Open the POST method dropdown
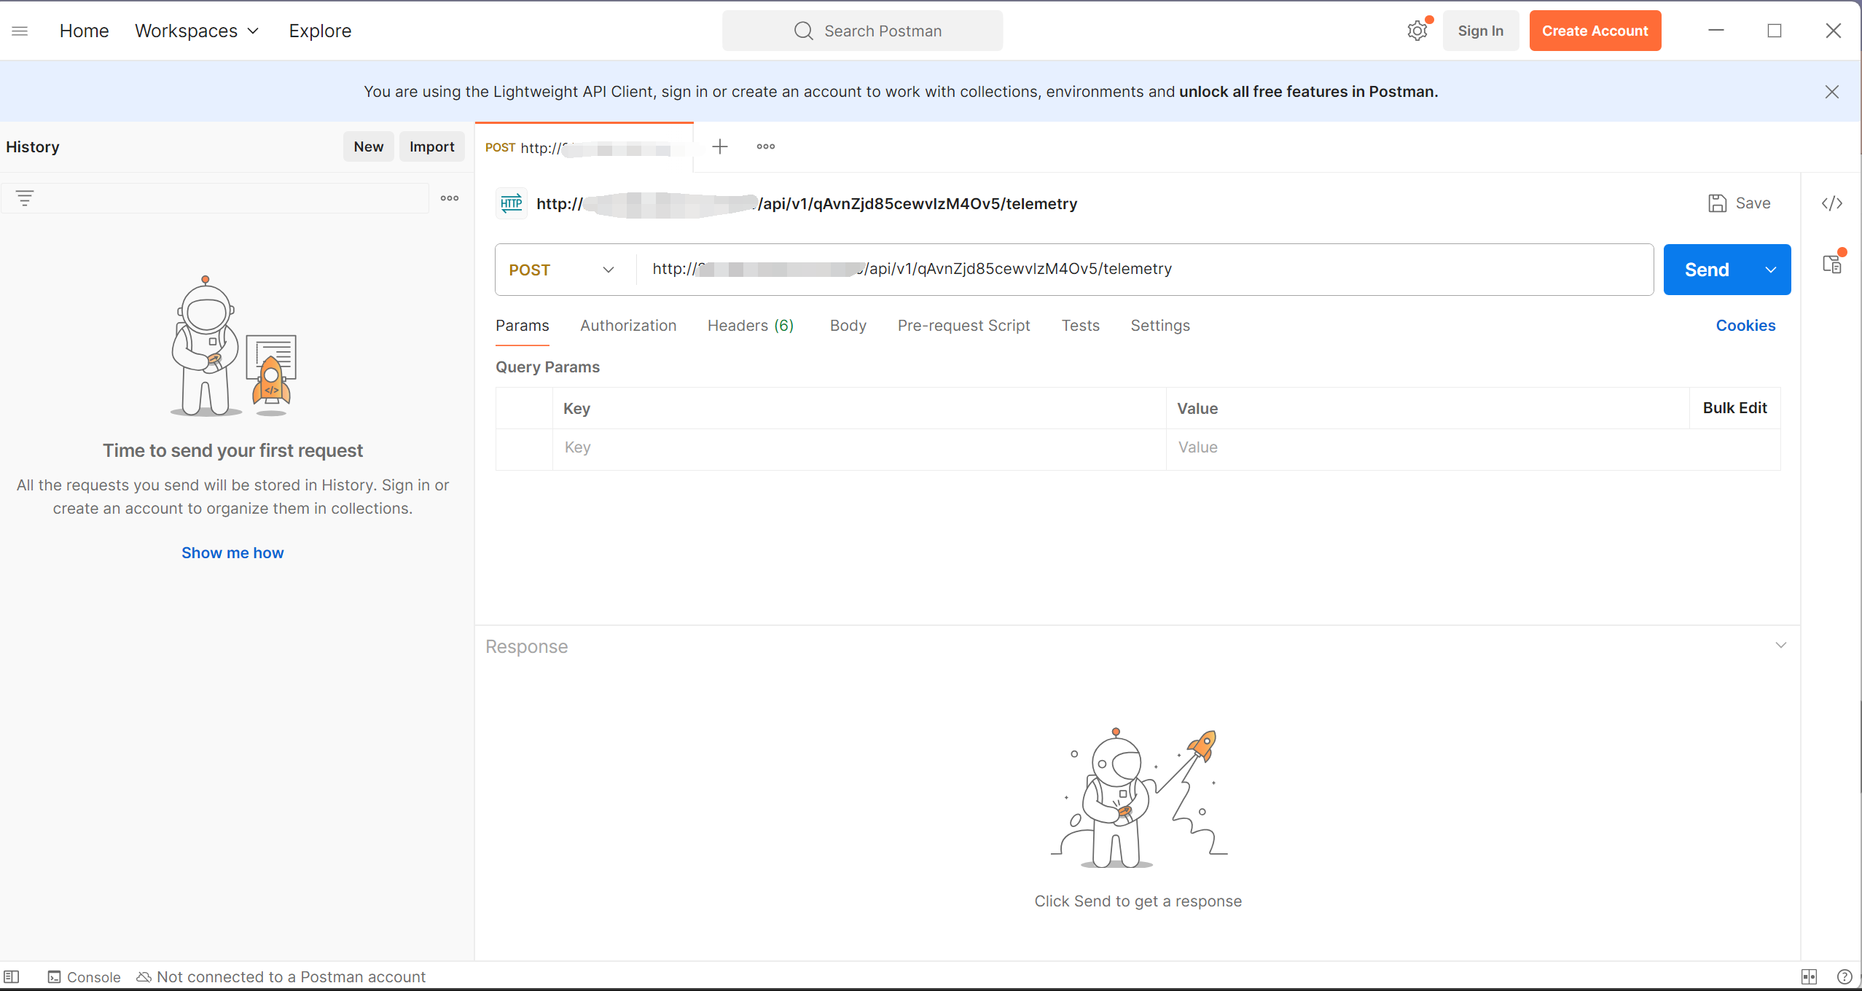The width and height of the screenshot is (1862, 991). 561,270
